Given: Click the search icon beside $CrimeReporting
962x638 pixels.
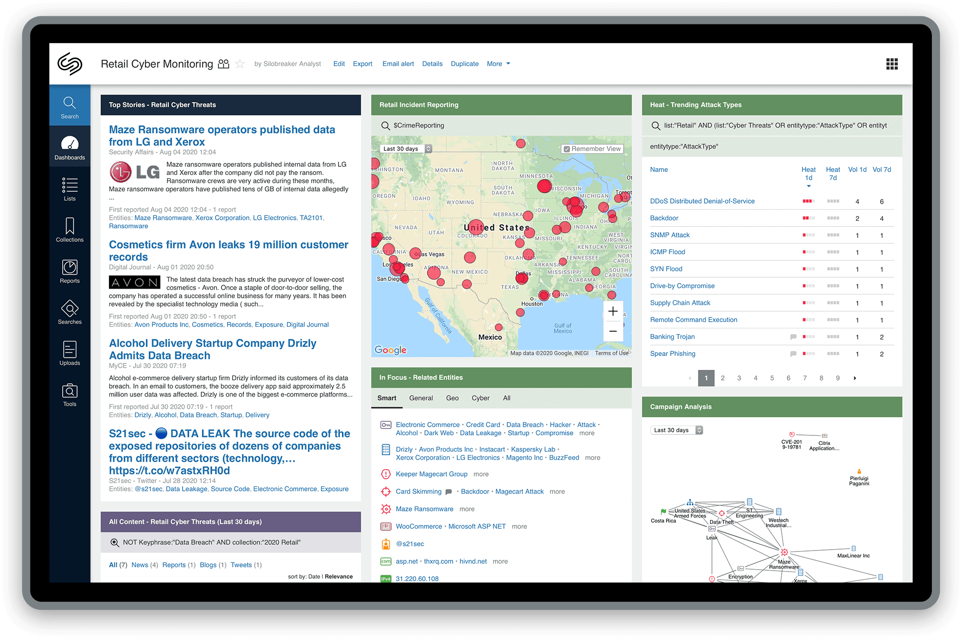Looking at the screenshot, I should (385, 126).
